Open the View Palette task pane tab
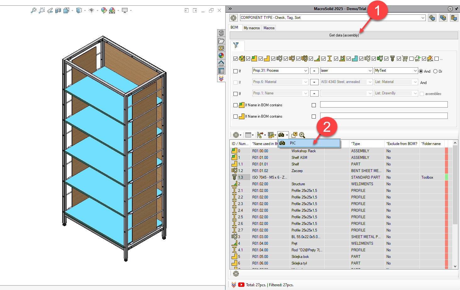Screen dimensions: 460x290 click(221, 48)
